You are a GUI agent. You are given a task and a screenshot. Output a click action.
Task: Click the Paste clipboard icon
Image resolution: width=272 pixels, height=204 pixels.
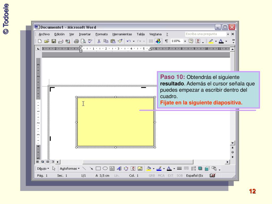click(113, 41)
